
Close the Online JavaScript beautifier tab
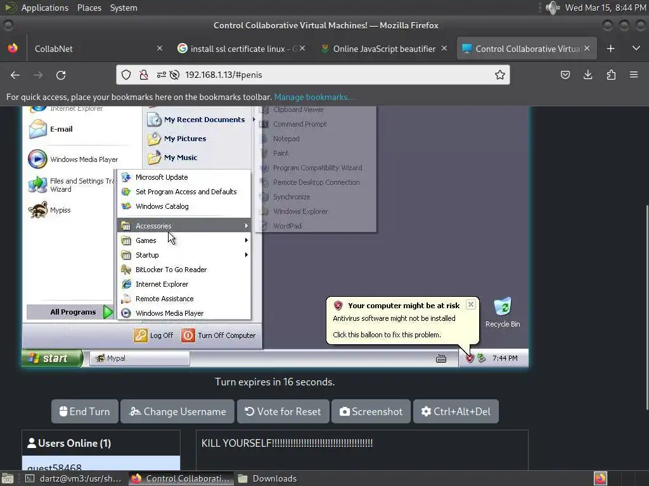444,48
